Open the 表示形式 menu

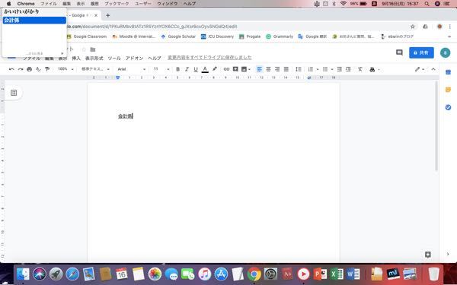(x=94, y=59)
